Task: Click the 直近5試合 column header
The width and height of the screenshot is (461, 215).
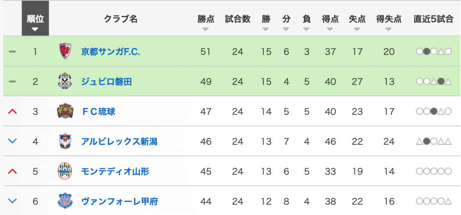Action: coord(433,19)
